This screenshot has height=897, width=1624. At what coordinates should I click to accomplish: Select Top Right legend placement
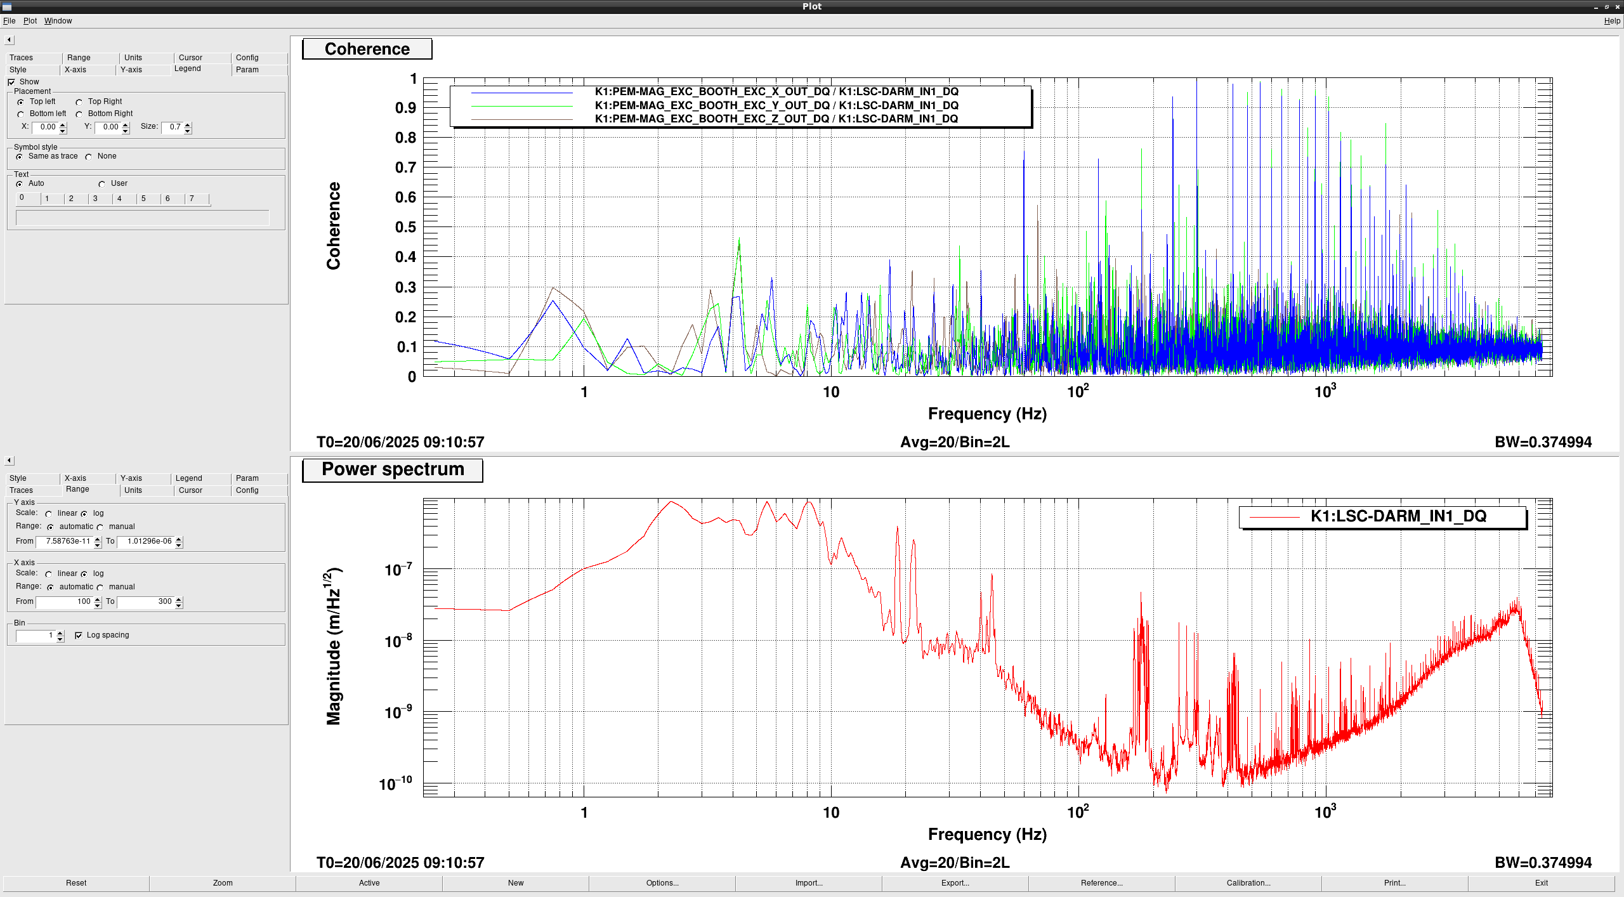pyautogui.click(x=79, y=102)
